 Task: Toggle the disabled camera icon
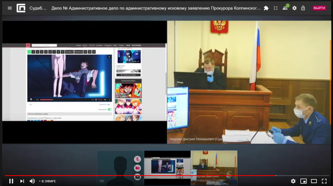pos(137,168)
